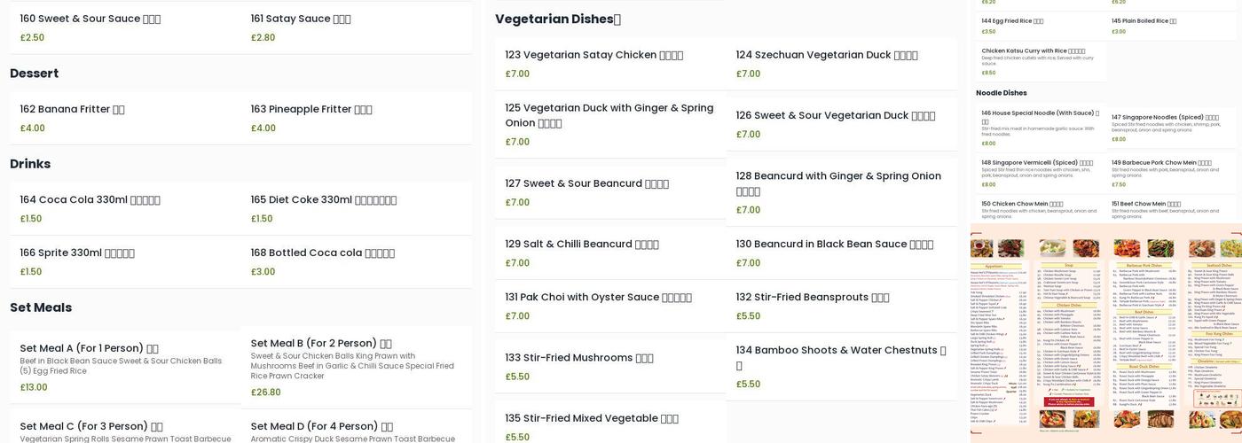Select 132 Stir-Fried Beansprouts item
This screenshot has width=1242, height=443.
[812, 297]
